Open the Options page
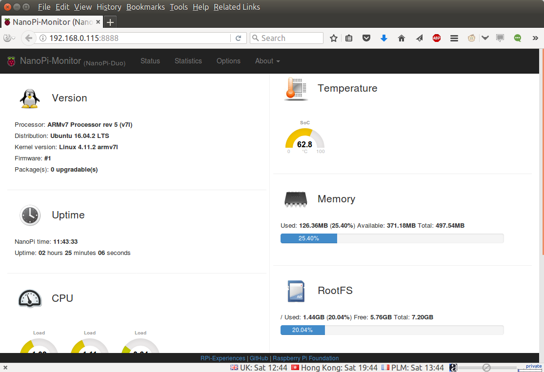This screenshot has width=544, height=372. (x=228, y=61)
